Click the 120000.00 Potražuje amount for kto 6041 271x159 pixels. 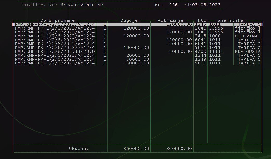pos(179,40)
